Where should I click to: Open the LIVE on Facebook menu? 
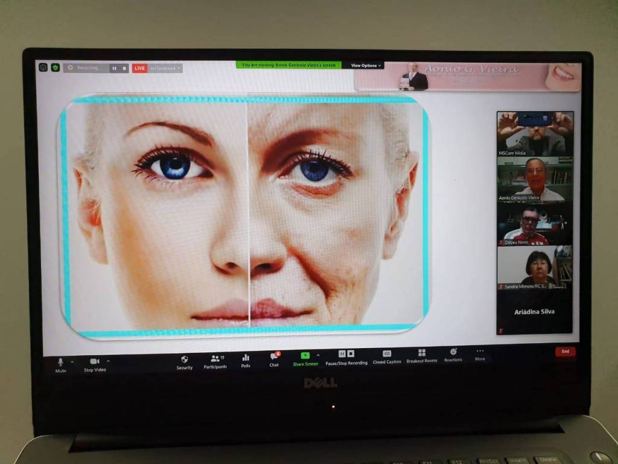coord(164,68)
